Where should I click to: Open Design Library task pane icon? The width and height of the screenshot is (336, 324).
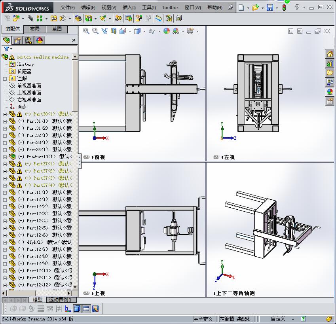point(330,63)
